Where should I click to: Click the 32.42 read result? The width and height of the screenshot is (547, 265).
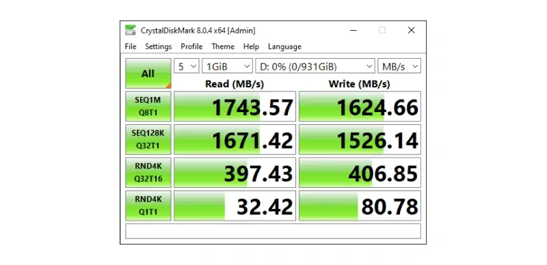click(235, 206)
